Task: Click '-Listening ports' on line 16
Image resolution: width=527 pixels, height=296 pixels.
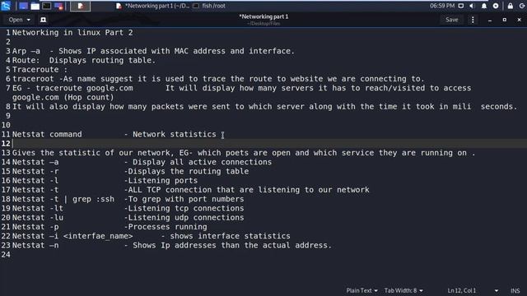Action: pos(161,181)
